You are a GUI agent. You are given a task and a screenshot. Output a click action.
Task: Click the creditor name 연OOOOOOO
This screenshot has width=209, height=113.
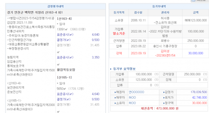click(x=136, y=92)
